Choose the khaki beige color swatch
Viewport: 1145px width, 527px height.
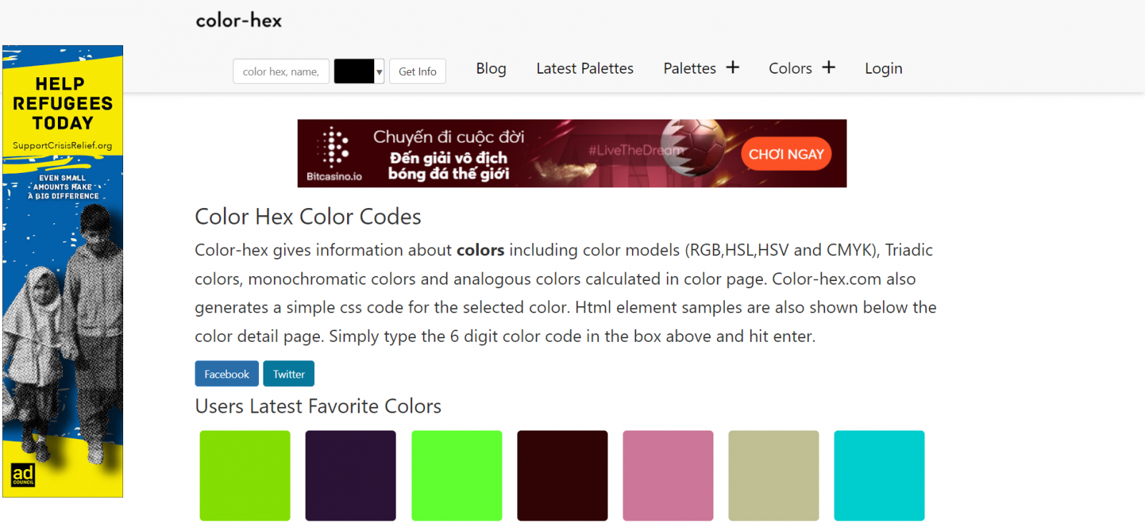pyautogui.click(x=774, y=476)
